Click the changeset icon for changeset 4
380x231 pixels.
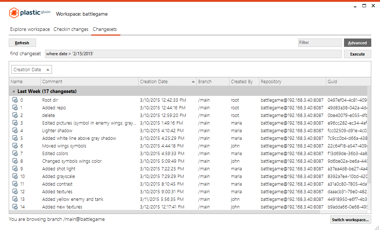coord(15,130)
